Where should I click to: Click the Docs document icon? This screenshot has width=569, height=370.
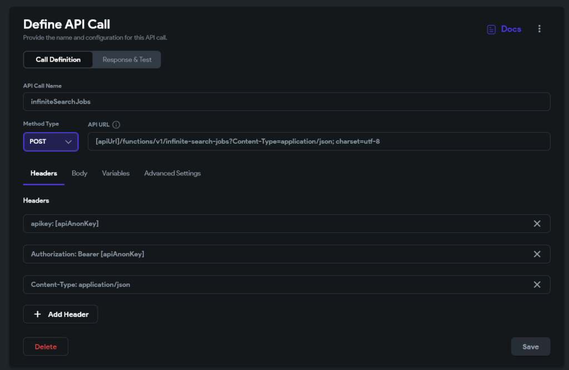(x=491, y=28)
